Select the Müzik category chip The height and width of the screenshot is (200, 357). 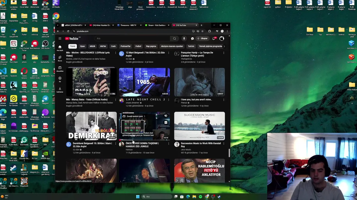pyautogui.click(x=92, y=46)
